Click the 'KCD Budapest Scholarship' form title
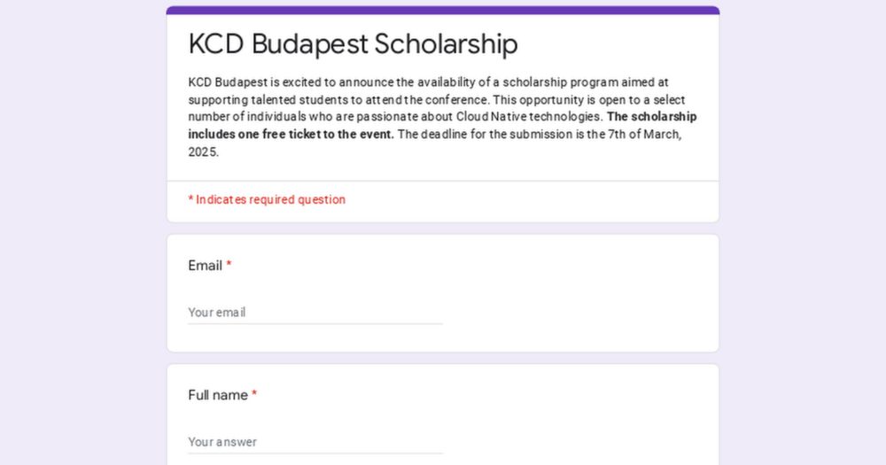 [353, 43]
